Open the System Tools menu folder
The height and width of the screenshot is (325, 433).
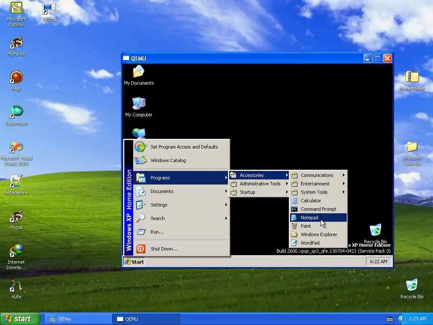318,192
